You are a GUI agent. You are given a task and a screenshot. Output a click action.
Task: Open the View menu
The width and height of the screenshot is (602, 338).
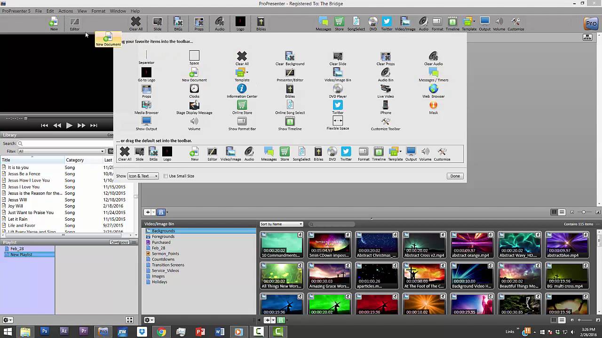82,11
